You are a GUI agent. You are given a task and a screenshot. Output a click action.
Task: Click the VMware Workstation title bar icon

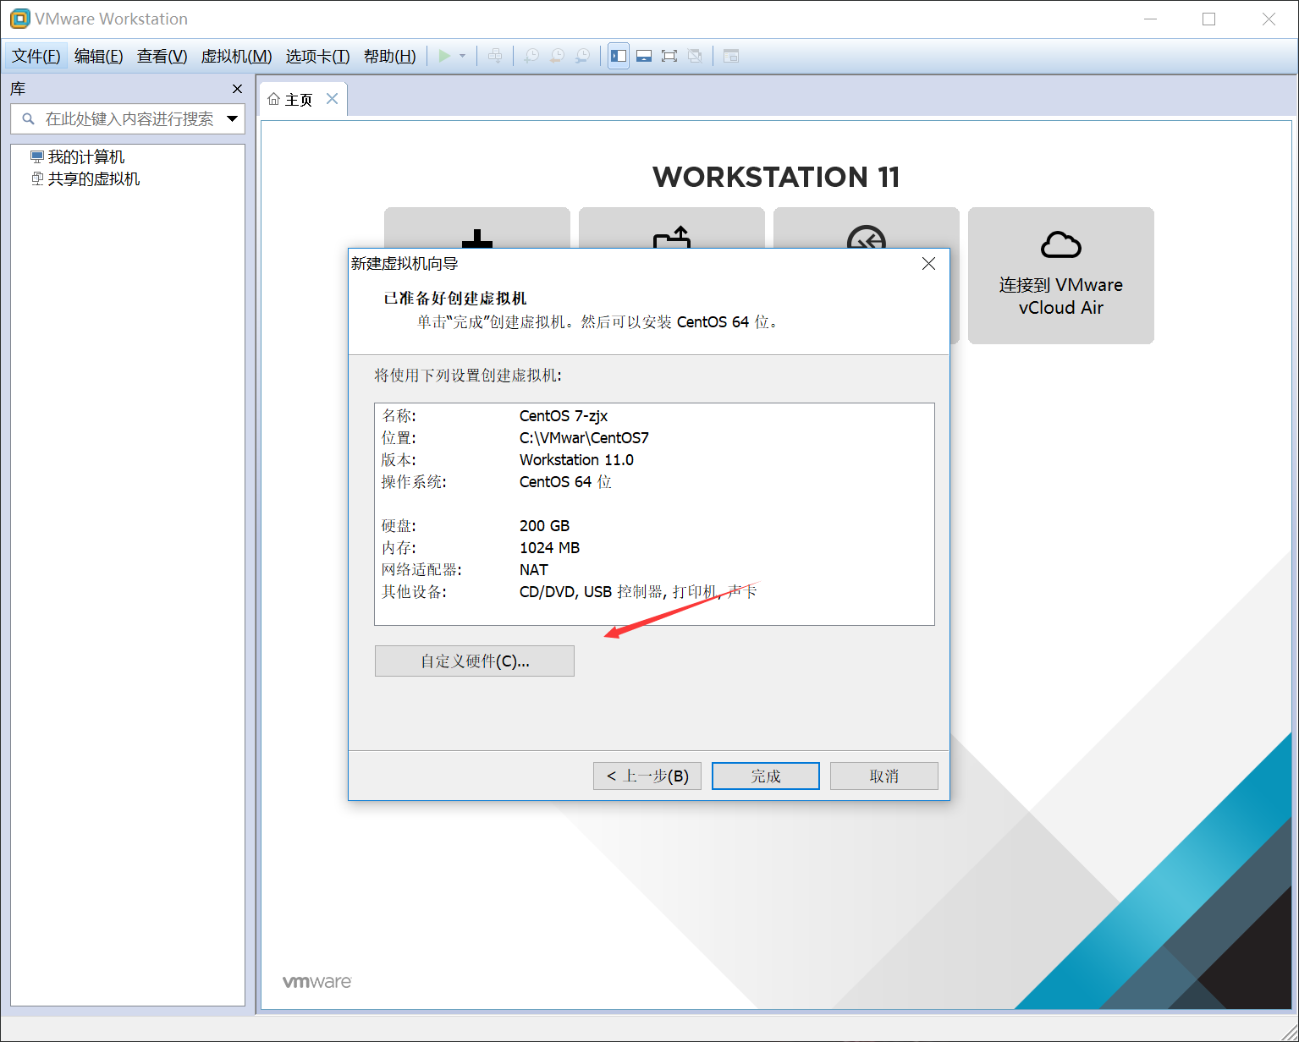point(19,19)
